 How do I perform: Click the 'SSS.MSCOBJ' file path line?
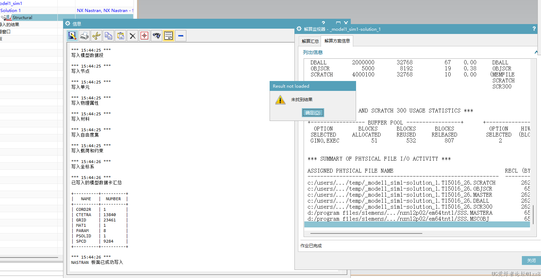(x=398, y=219)
